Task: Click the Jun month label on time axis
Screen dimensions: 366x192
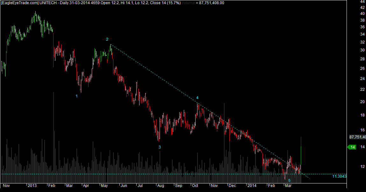Action: (x=124, y=185)
